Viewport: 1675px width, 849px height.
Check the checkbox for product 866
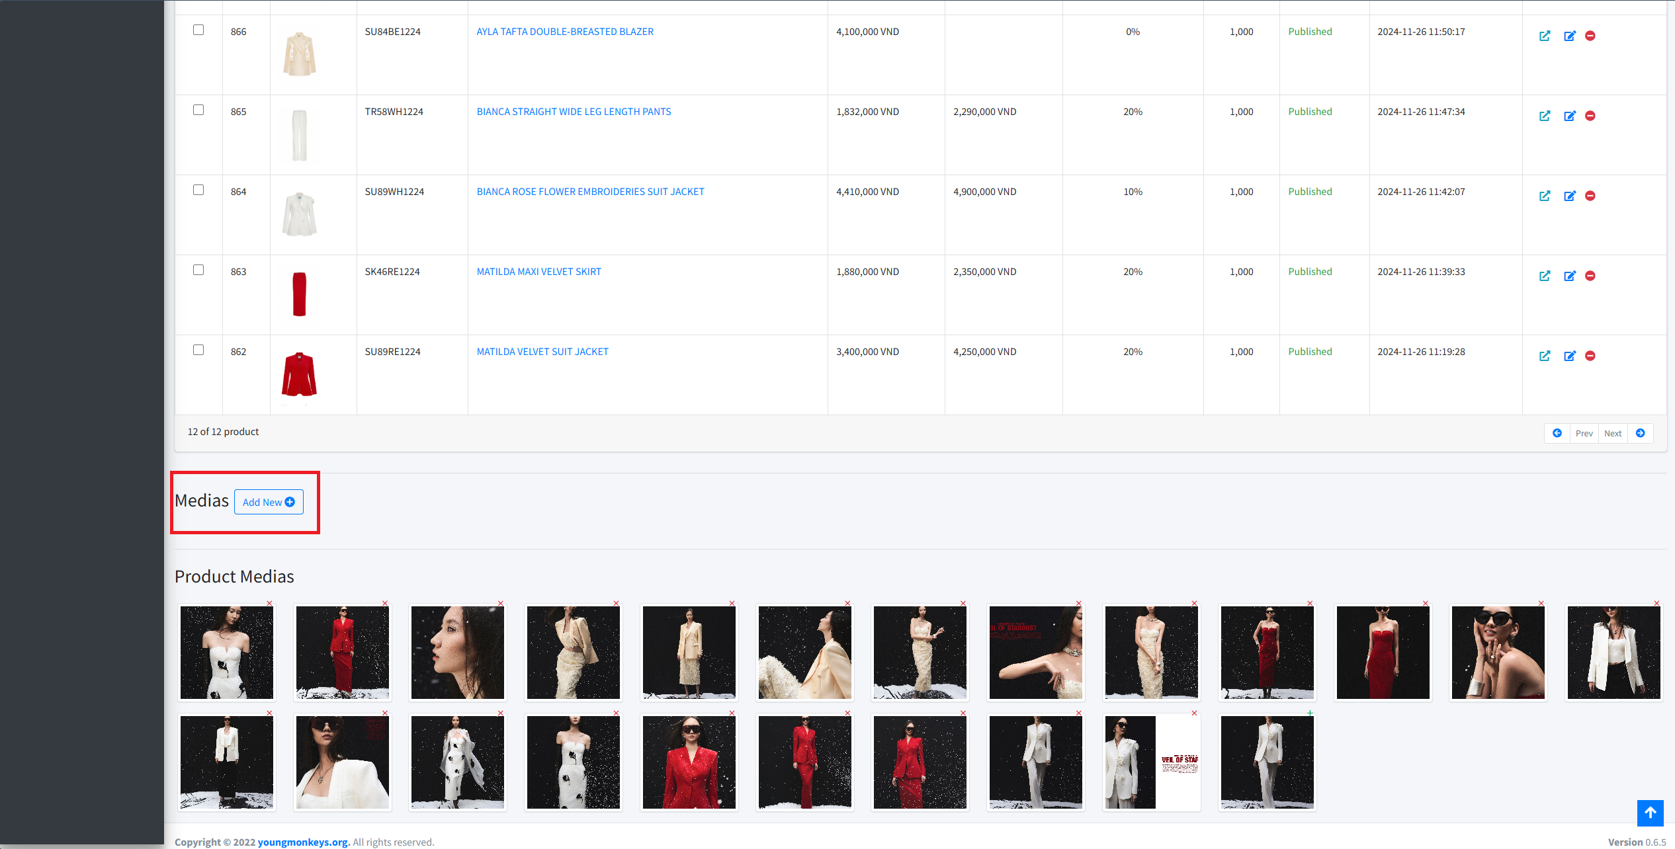tap(198, 30)
